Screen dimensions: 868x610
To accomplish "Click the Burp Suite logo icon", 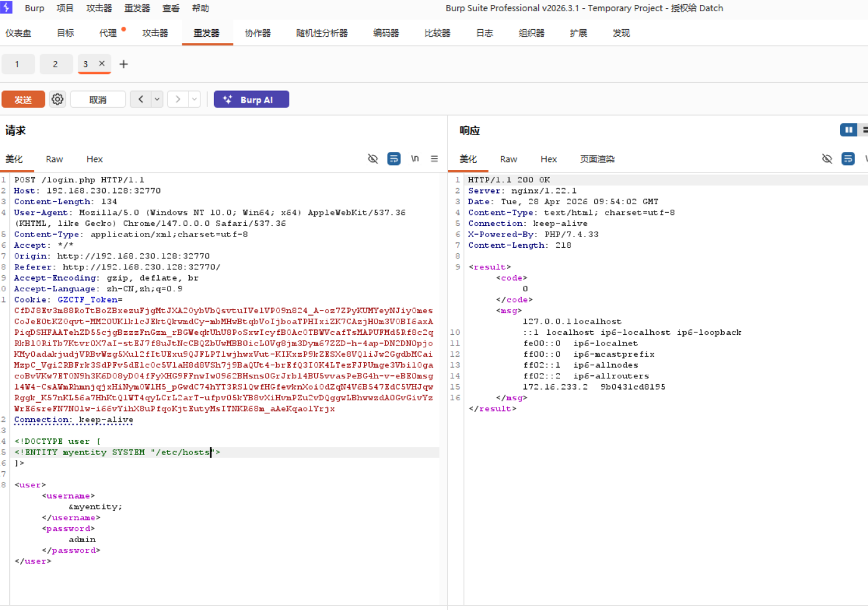I will tap(7, 7).
